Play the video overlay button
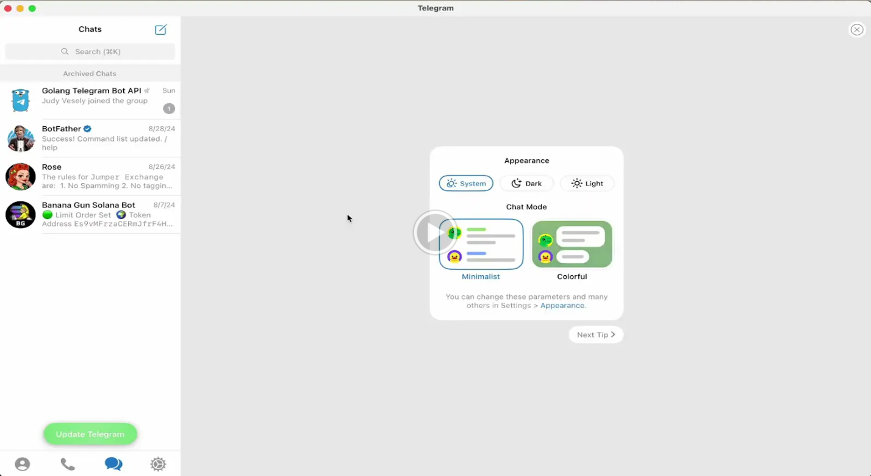Viewport: 871px width, 476px height. click(x=435, y=233)
